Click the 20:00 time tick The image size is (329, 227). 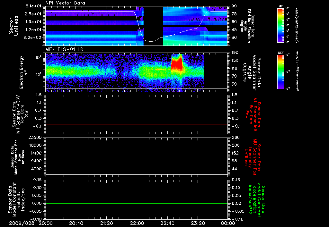coord(46,223)
